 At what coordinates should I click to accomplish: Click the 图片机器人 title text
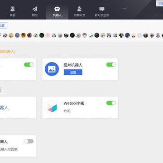[x=73, y=65]
